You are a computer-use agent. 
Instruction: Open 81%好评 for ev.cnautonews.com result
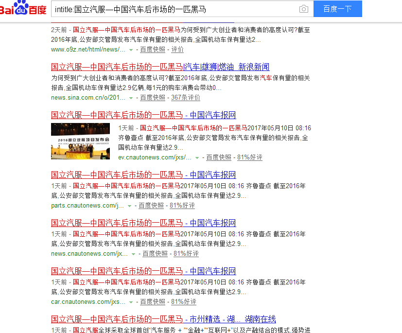pyautogui.click(x=250, y=158)
